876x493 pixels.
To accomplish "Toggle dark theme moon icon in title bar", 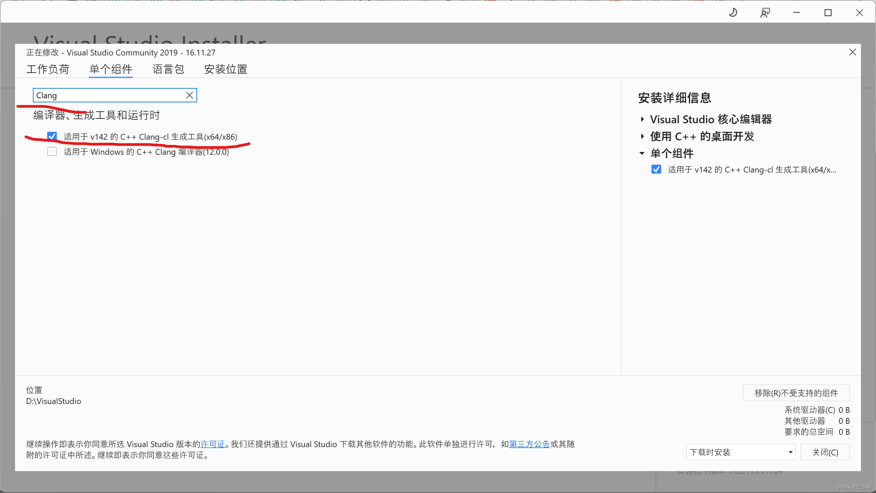I will pyautogui.click(x=733, y=13).
